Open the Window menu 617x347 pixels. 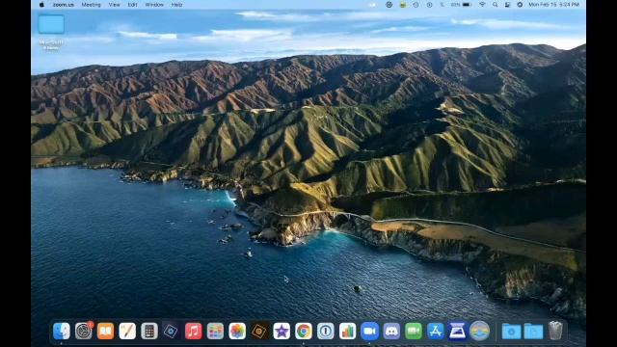point(154,5)
